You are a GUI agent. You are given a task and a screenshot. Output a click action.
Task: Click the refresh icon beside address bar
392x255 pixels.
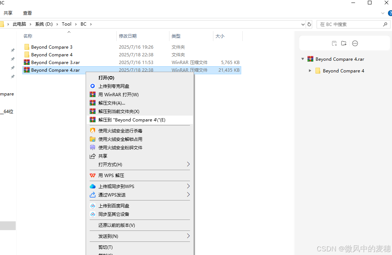pyautogui.click(x=309, y=24)
